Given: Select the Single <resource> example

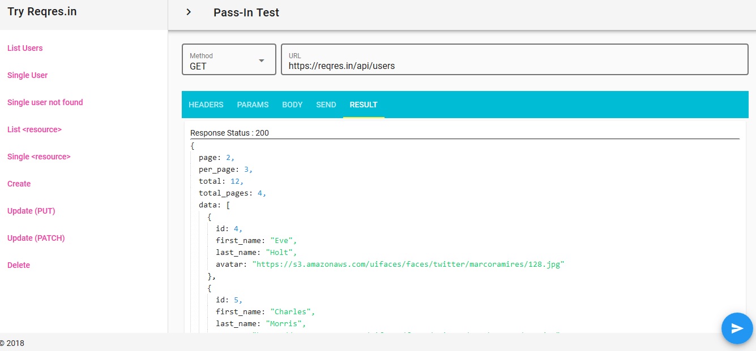Looking at the screenshot, I should (x=39, y=157).
